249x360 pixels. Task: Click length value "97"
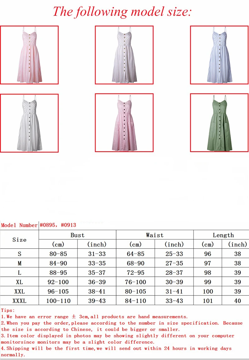coord(208,263)
